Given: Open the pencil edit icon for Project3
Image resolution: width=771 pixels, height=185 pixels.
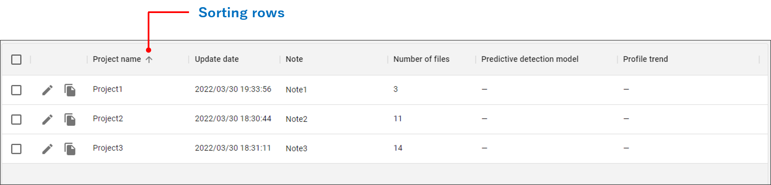Looking at the screenshot, I should (x=47, y=149).
